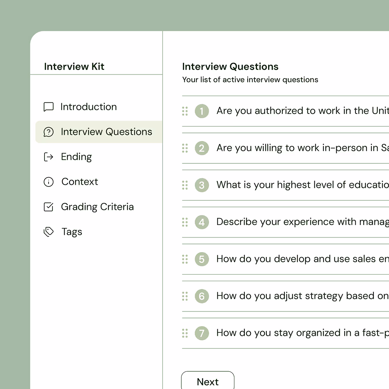Open the Grading Criteria section

point(97,207)
